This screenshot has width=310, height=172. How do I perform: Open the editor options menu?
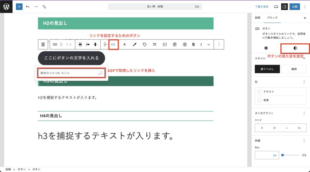point(305,7)
